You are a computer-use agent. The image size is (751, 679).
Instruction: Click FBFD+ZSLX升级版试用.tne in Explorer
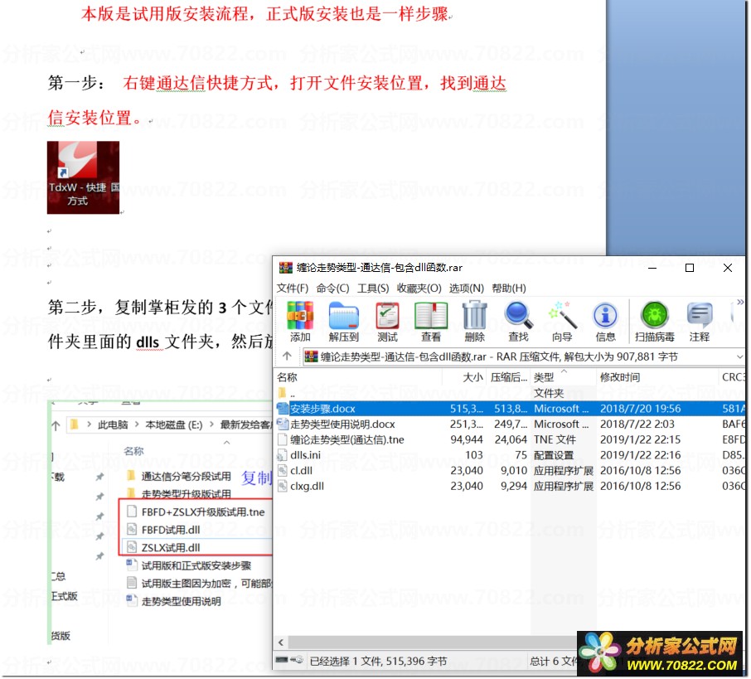196,512
